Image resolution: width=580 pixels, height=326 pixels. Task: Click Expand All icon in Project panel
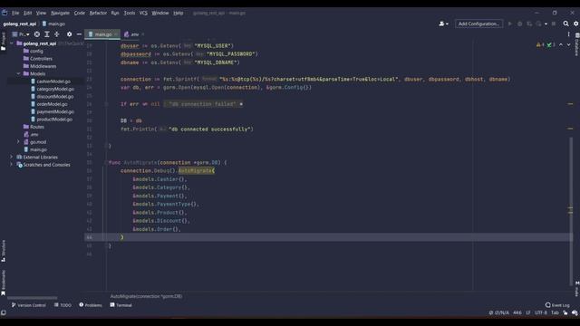pyautogui.click(x=47, y=34)
